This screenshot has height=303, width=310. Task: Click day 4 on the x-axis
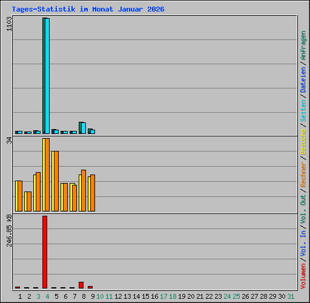click(x=47, y=296)
